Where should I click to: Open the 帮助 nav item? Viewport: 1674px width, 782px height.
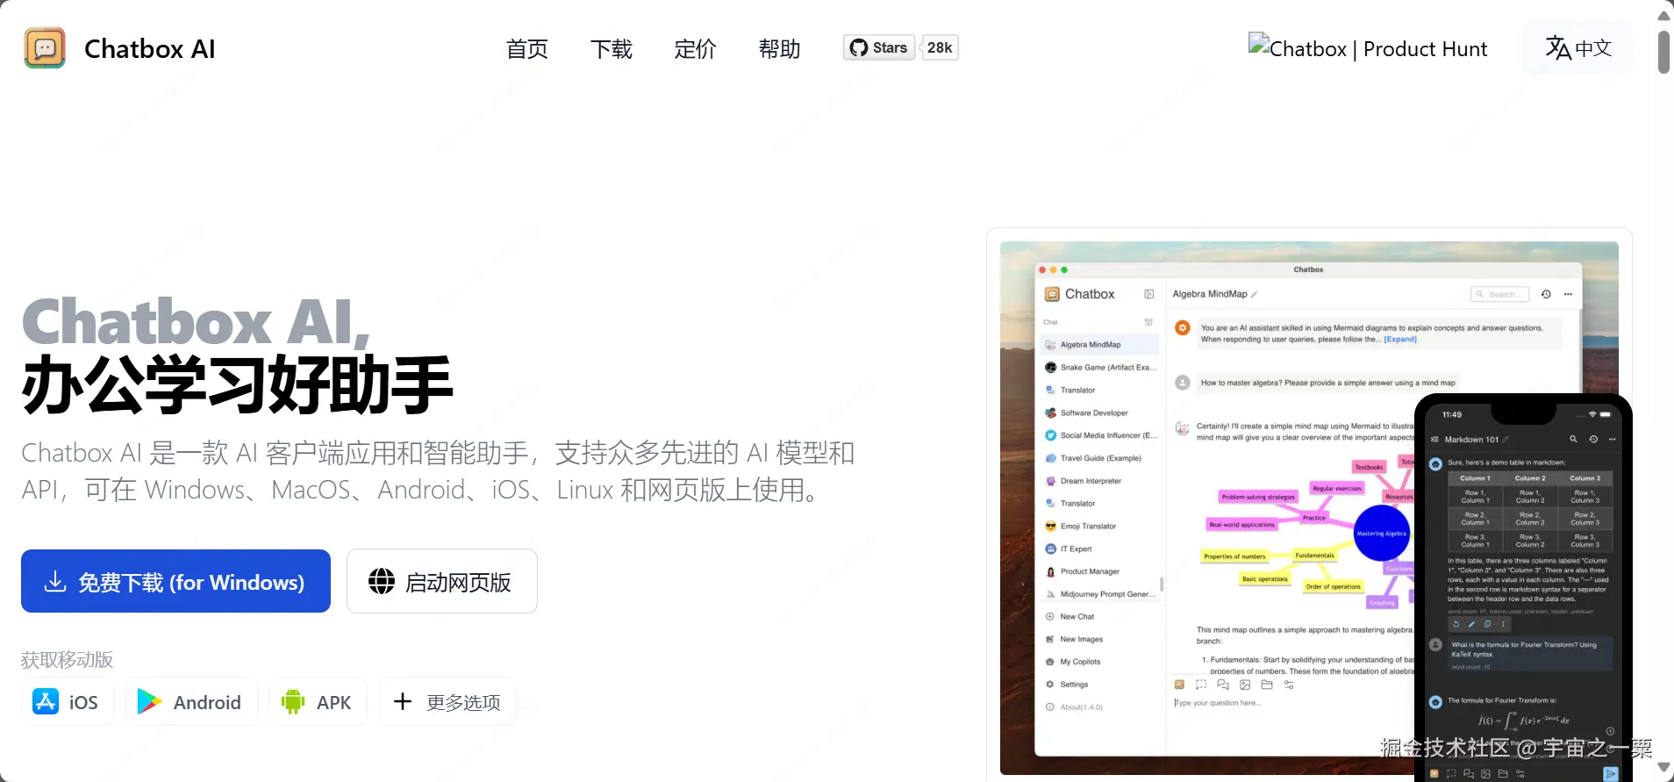pyautogui.click(x=780, y=49)
